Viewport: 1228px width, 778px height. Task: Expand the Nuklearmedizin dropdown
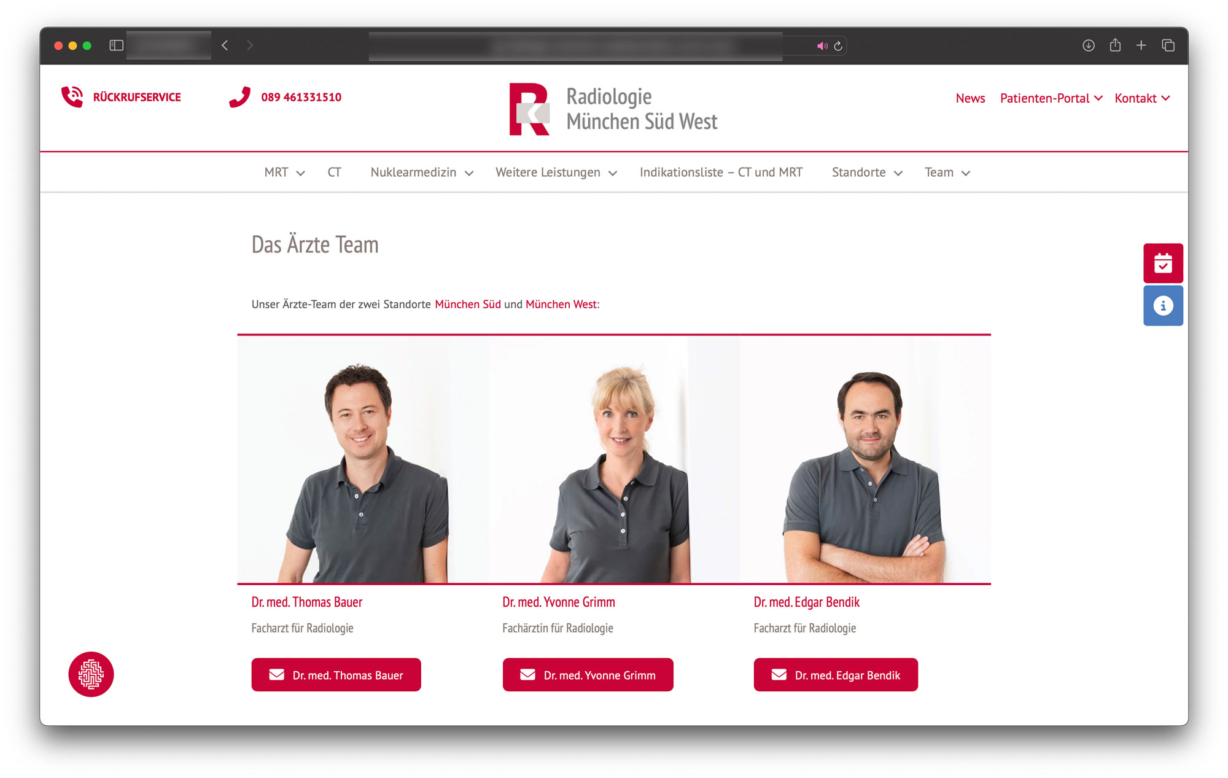(422, 173)
